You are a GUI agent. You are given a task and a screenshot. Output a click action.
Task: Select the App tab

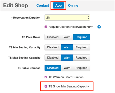pyautogui.click(x=58, y=6)
